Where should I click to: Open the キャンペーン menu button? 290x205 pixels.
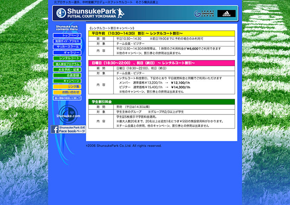[x=67, y=81]
